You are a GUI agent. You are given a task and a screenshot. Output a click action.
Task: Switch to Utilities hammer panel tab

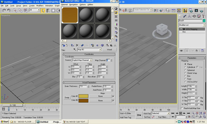pos(203,16)
